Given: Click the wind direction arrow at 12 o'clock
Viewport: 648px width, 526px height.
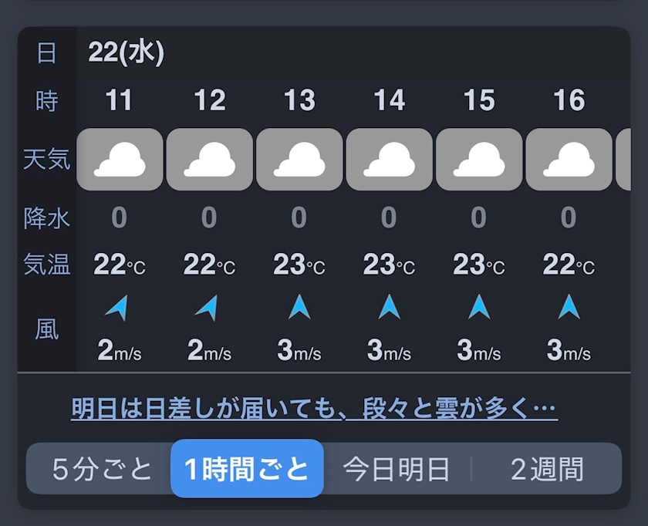Looking at the screenshot, I should click(208, 309).
